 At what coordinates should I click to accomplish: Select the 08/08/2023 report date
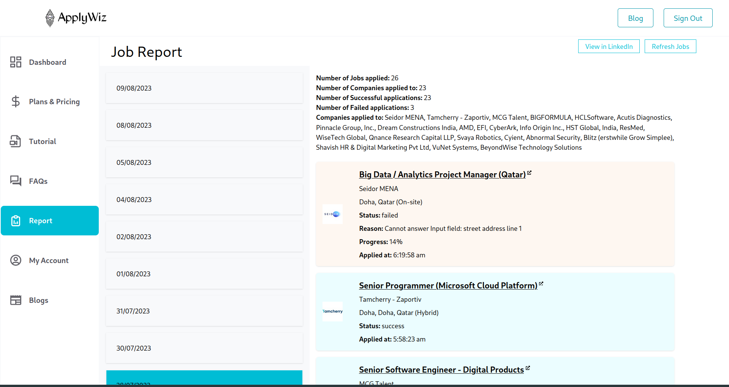204,125
